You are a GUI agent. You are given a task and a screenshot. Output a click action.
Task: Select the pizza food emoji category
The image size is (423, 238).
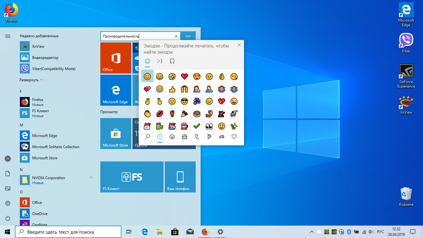(x=209, y=137)
